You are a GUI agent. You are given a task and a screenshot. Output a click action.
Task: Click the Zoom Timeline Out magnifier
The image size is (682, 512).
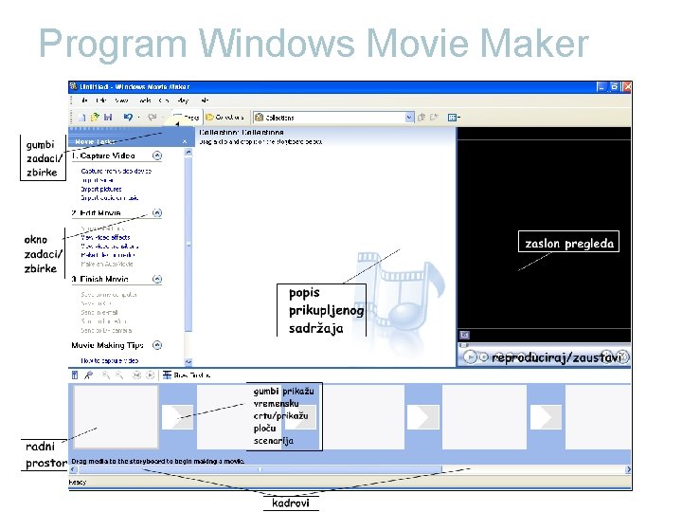point(119,375)
